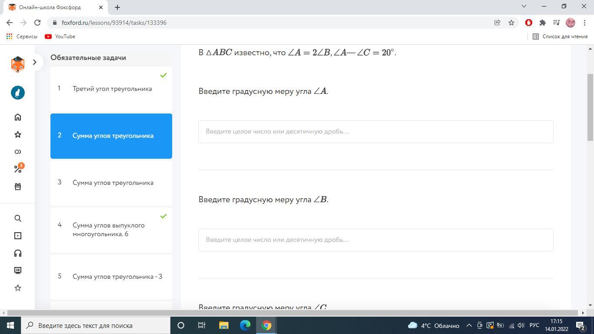Open Task View on taskbar
The height and width of the screenshot is (334, 594).
tap(202, 325)
